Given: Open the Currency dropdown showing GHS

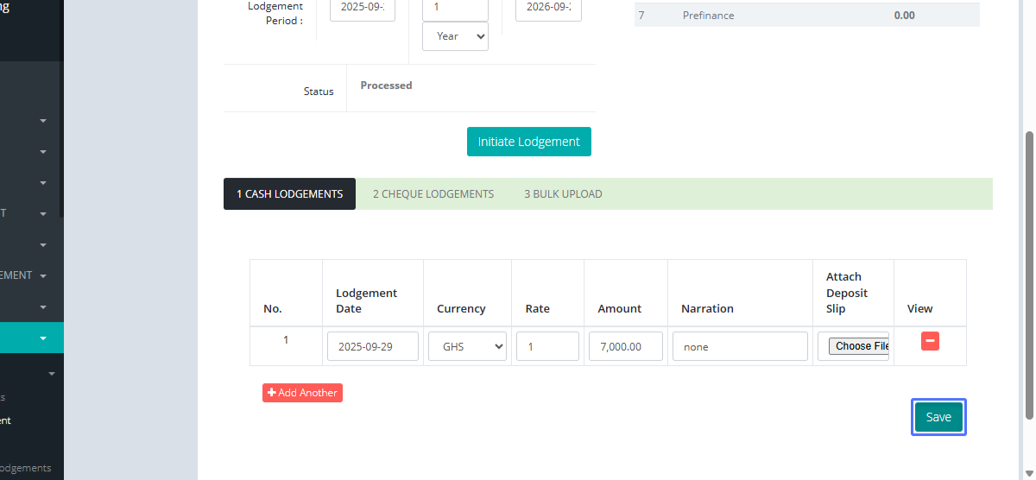Looking at the screenshot, I should pos(467,346).
